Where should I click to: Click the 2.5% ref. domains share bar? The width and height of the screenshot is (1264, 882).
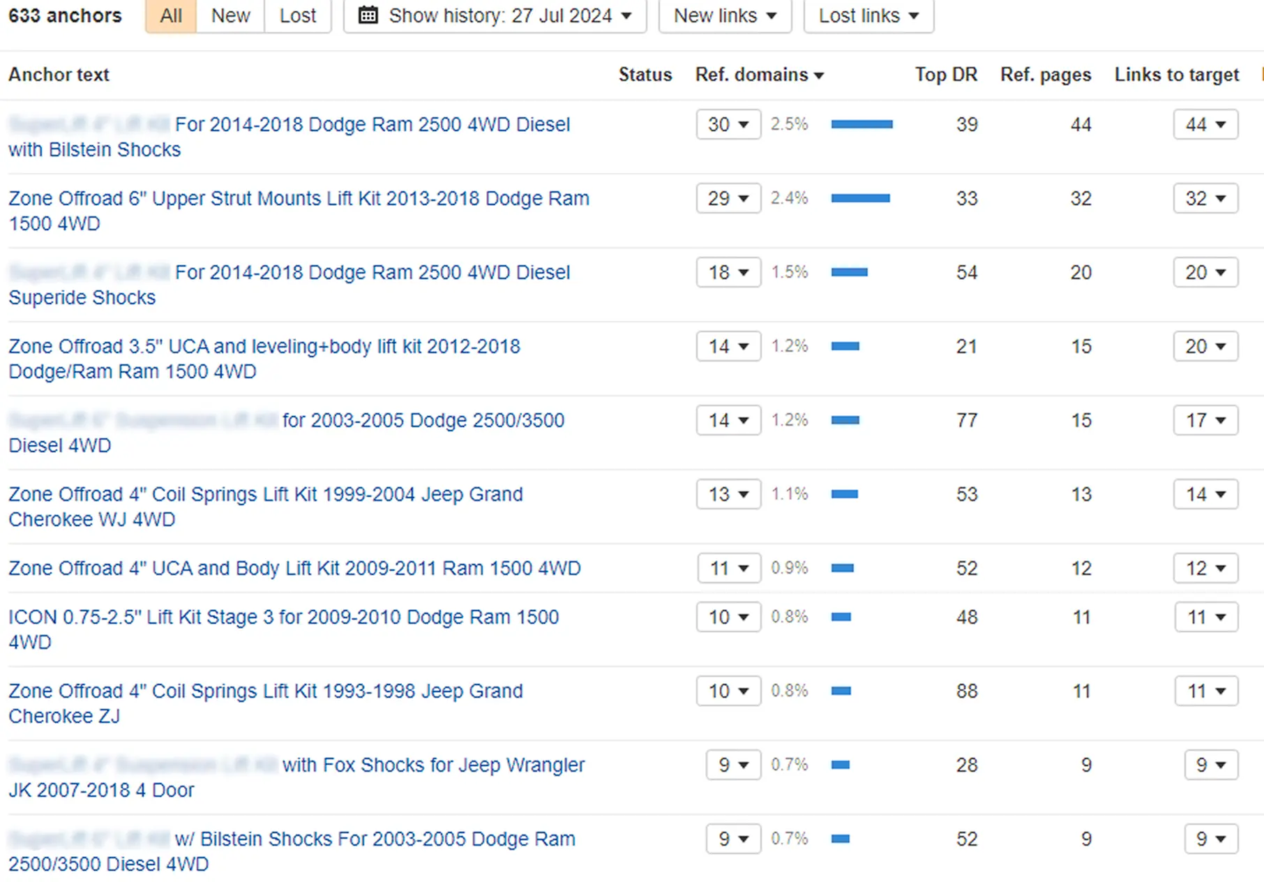click(862, 124)
